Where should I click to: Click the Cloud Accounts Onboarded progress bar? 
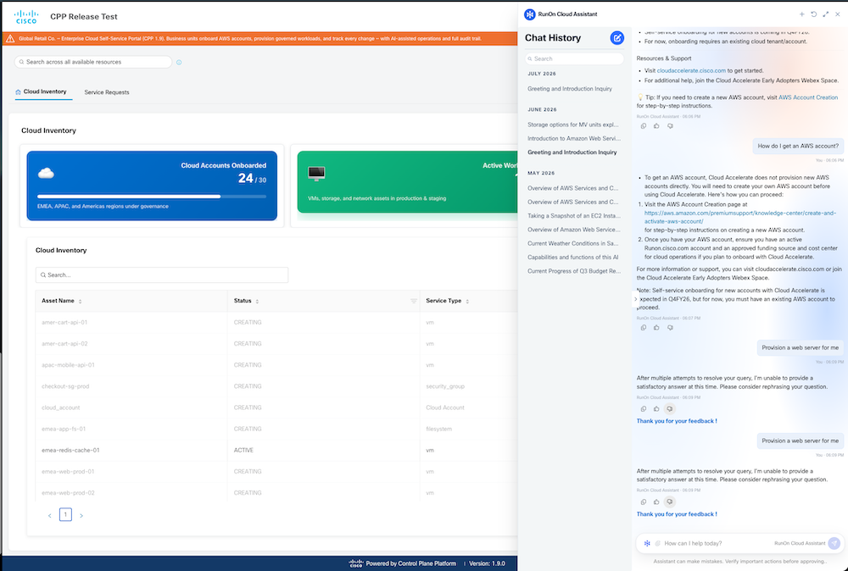(x=152, y=197)
